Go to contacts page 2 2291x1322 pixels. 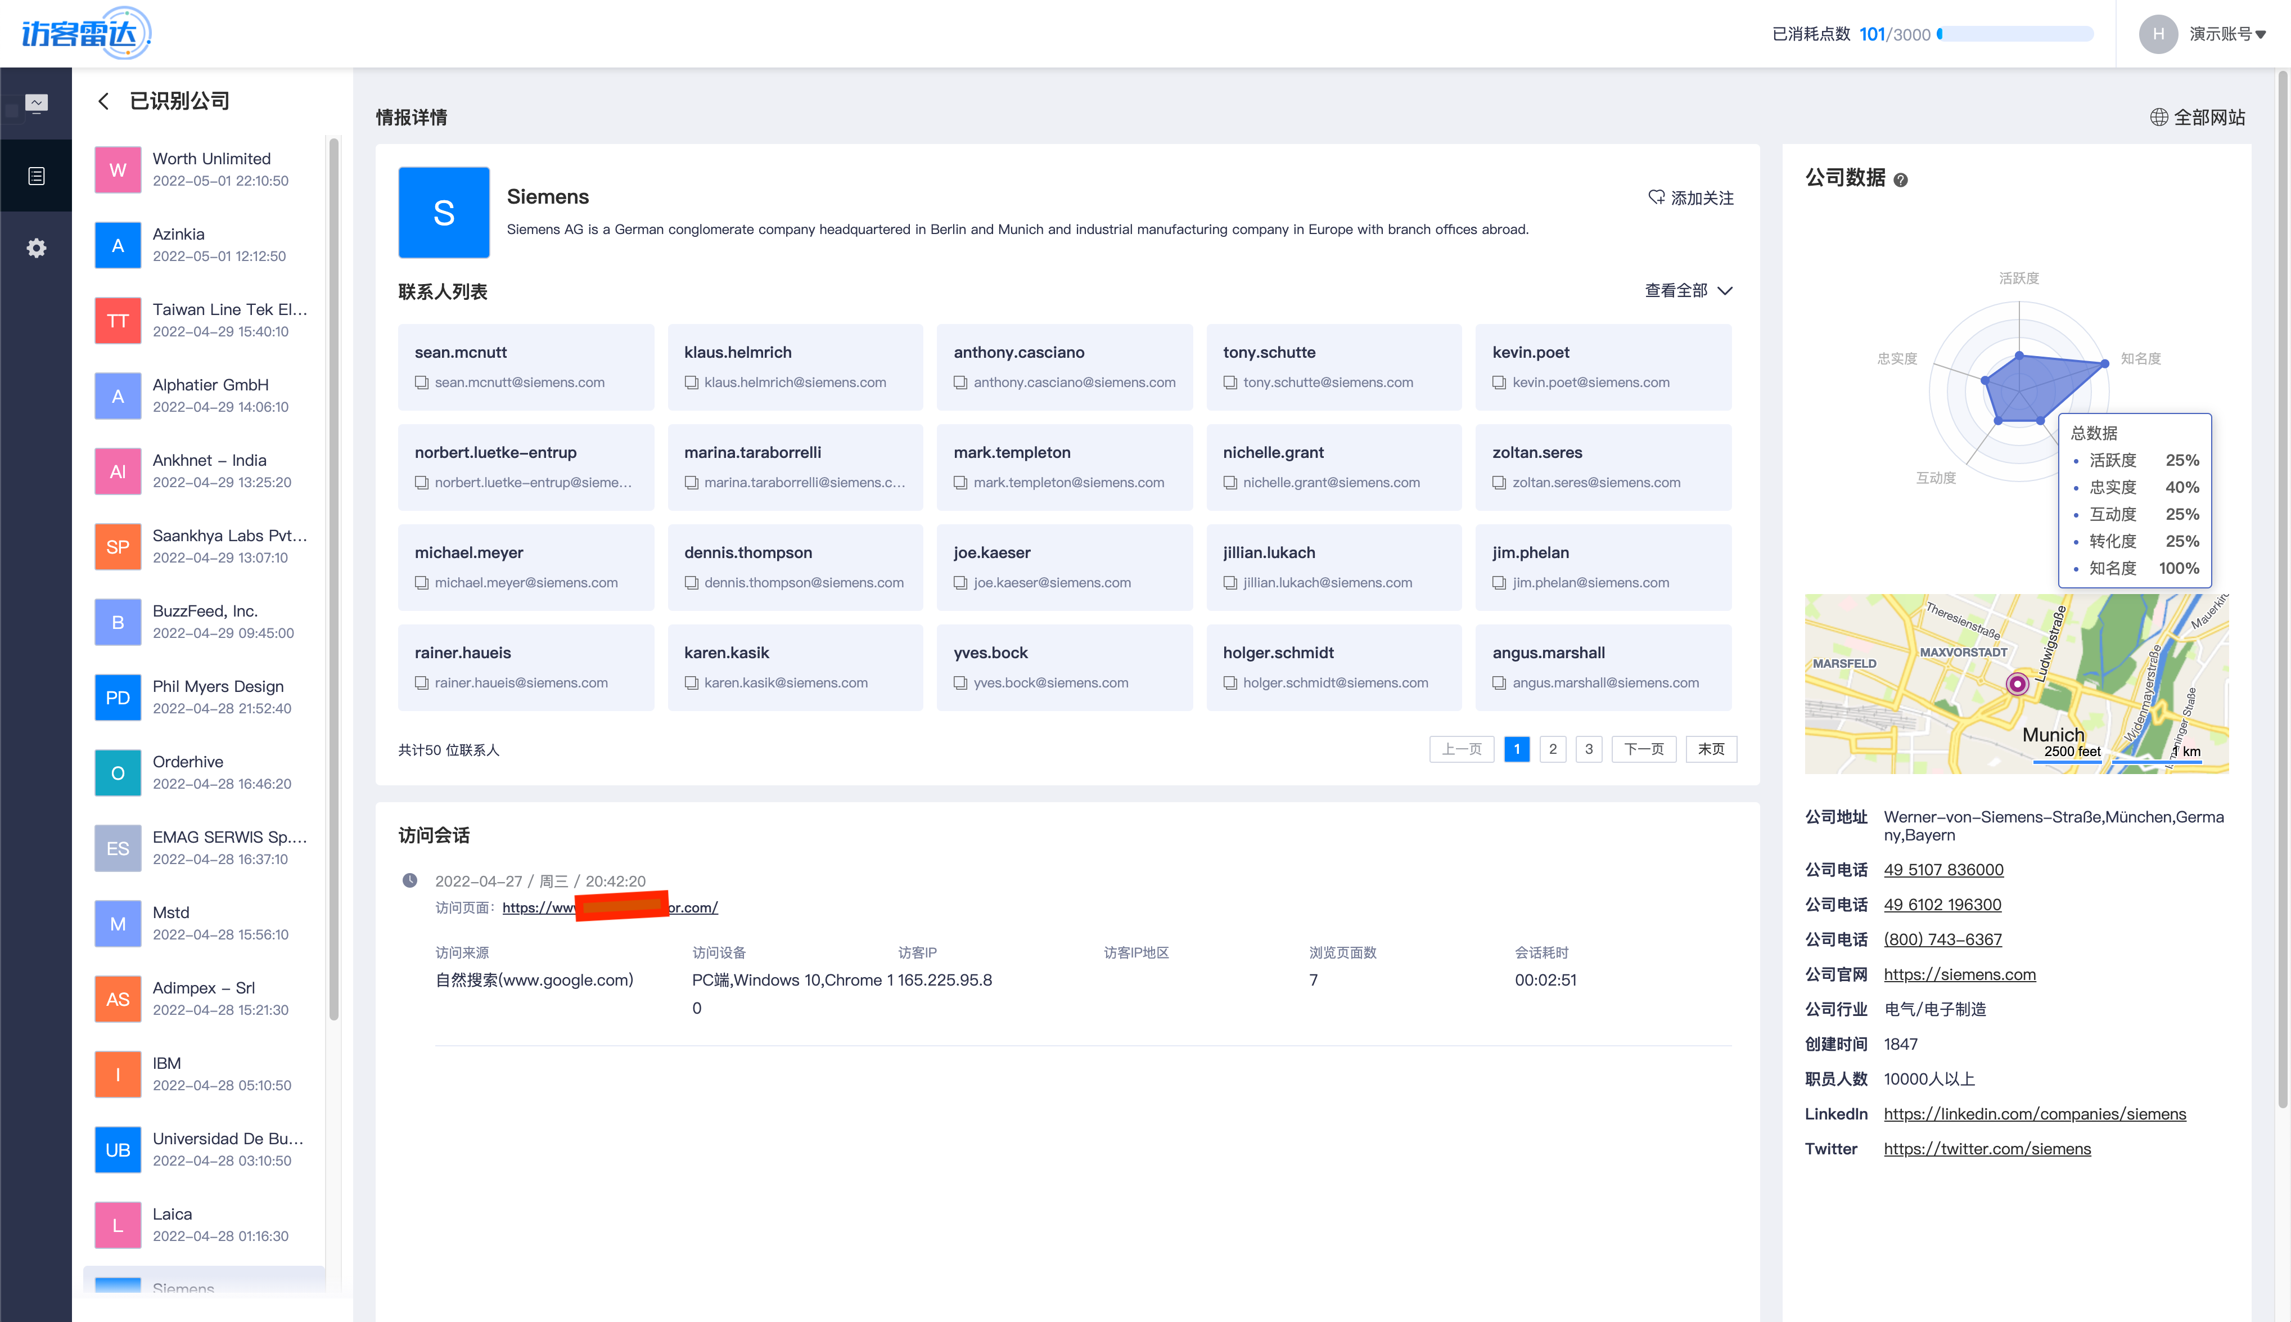[x=1553, y=749]
